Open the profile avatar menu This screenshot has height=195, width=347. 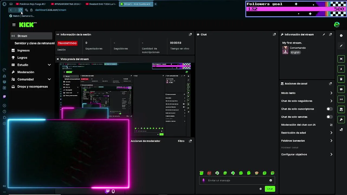(337, 25)
